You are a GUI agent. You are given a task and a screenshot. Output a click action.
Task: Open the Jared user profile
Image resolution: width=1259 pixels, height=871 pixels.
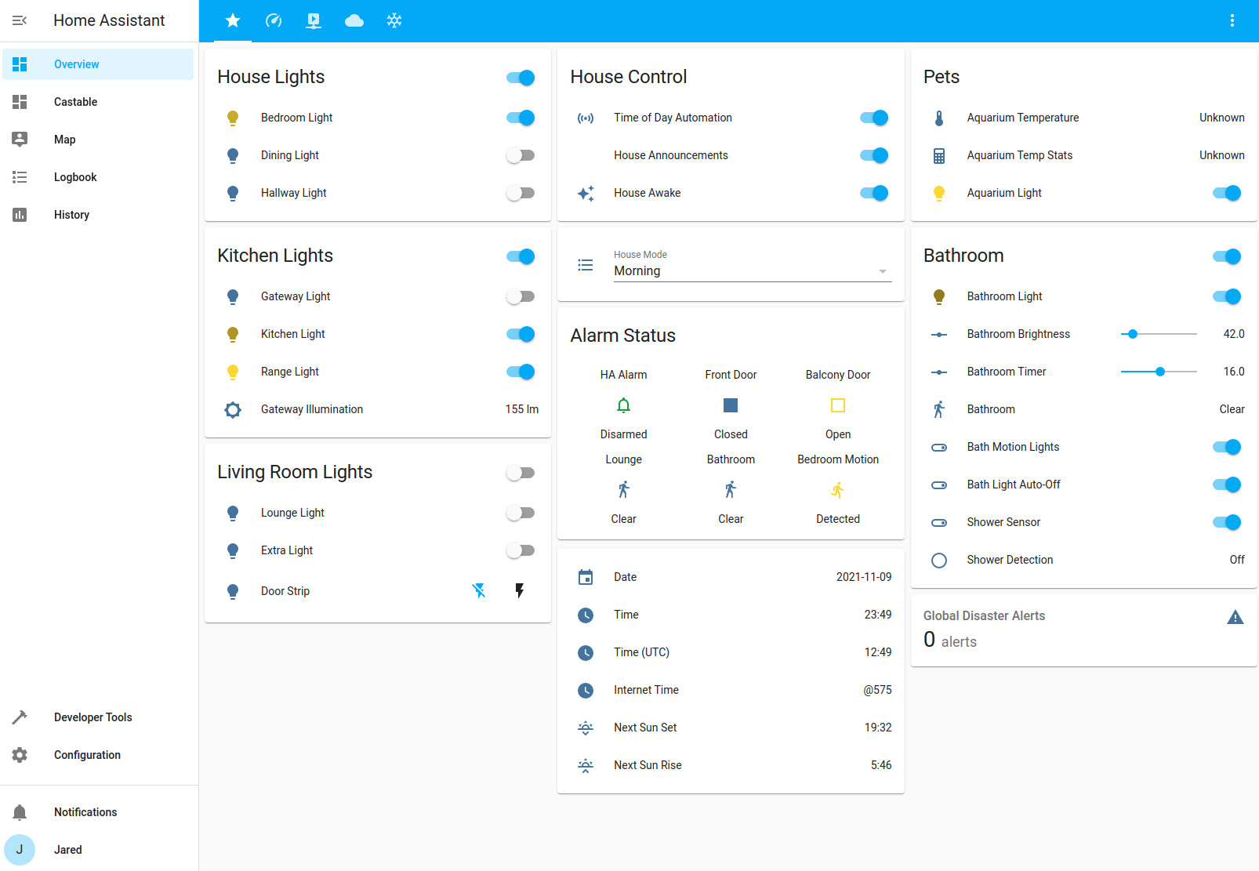[67, 850]
